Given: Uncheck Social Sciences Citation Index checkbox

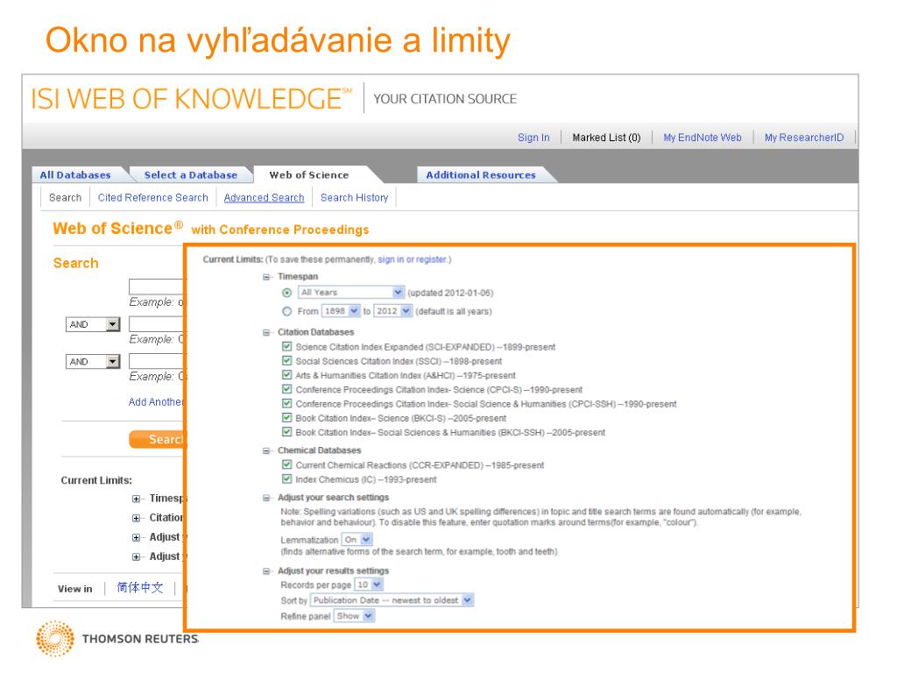Looking at the screenshot, I should coord(287,360).
